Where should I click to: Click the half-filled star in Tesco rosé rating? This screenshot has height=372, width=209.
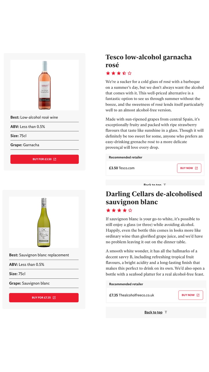(124, 73)
